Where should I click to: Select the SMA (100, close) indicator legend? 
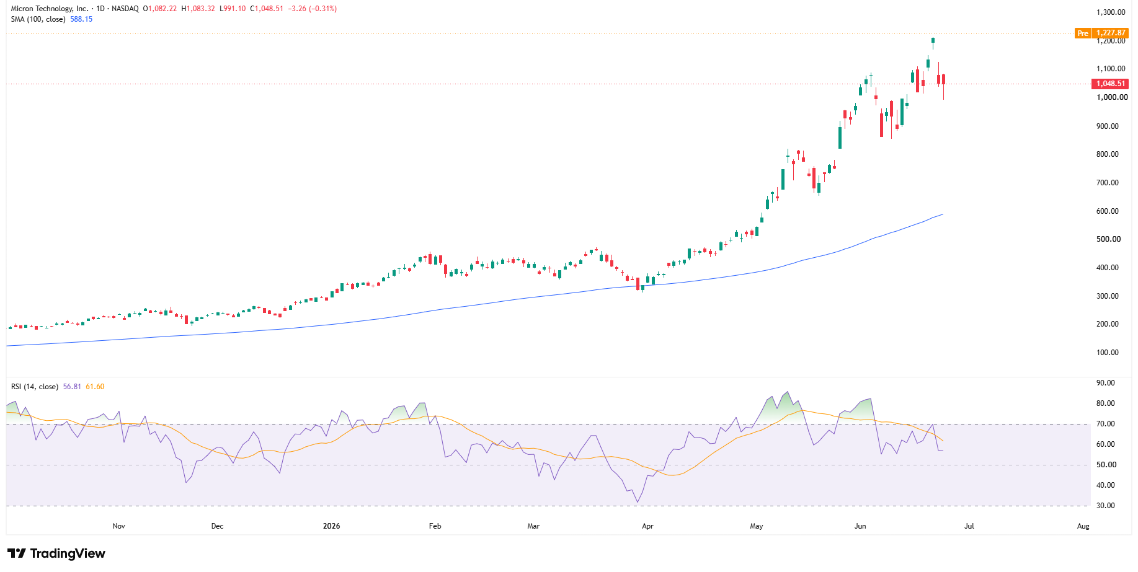pos(38,19)
